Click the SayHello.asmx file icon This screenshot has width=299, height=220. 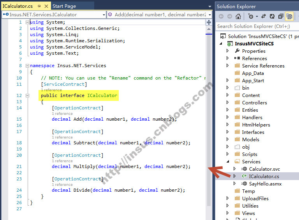[244, 184]
